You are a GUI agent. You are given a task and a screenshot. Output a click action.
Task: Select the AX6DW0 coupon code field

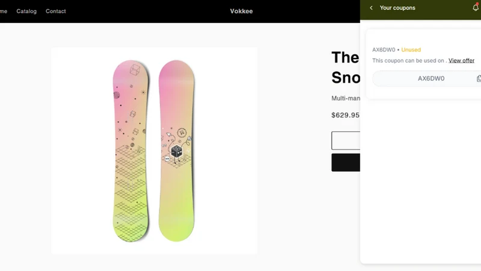coord(427,79)
